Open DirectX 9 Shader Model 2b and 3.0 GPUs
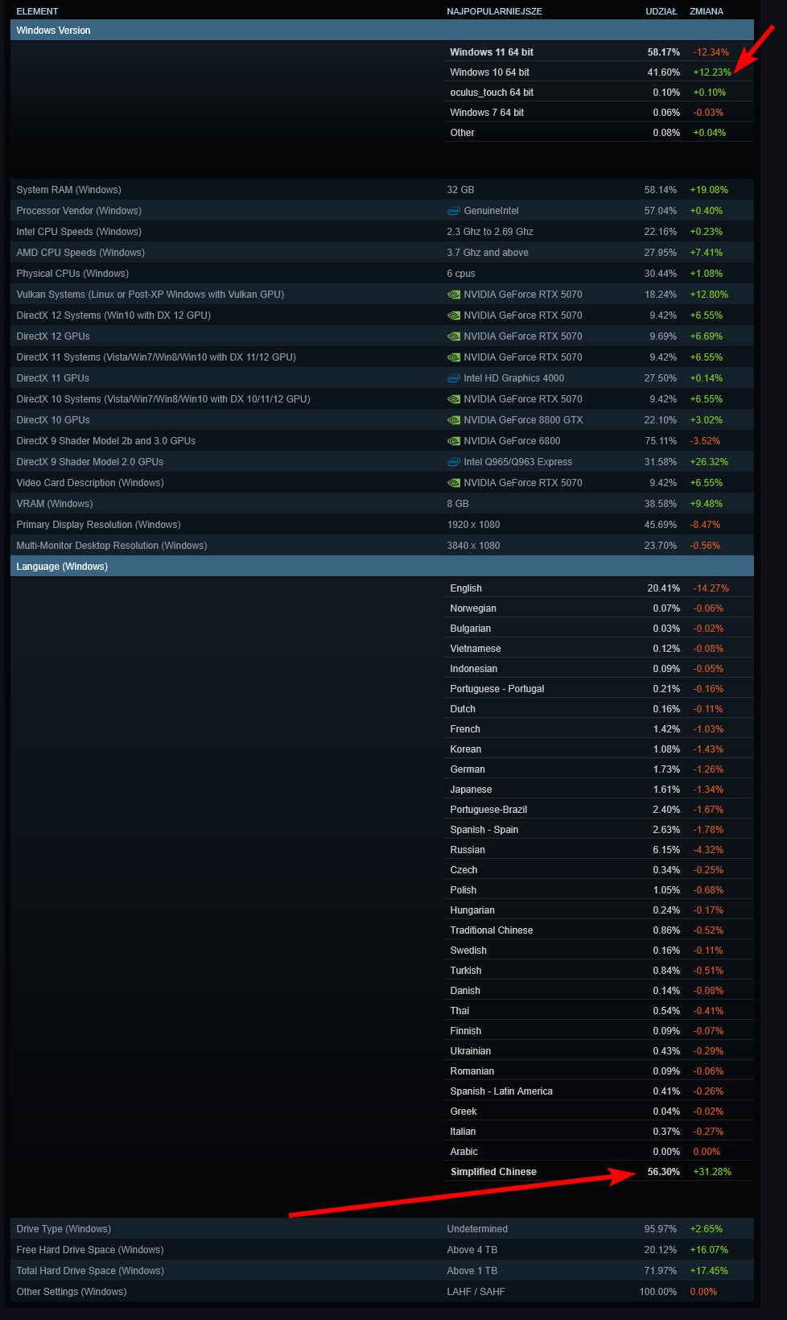This screenshot has height=1320, width=787. pos(382,441)
